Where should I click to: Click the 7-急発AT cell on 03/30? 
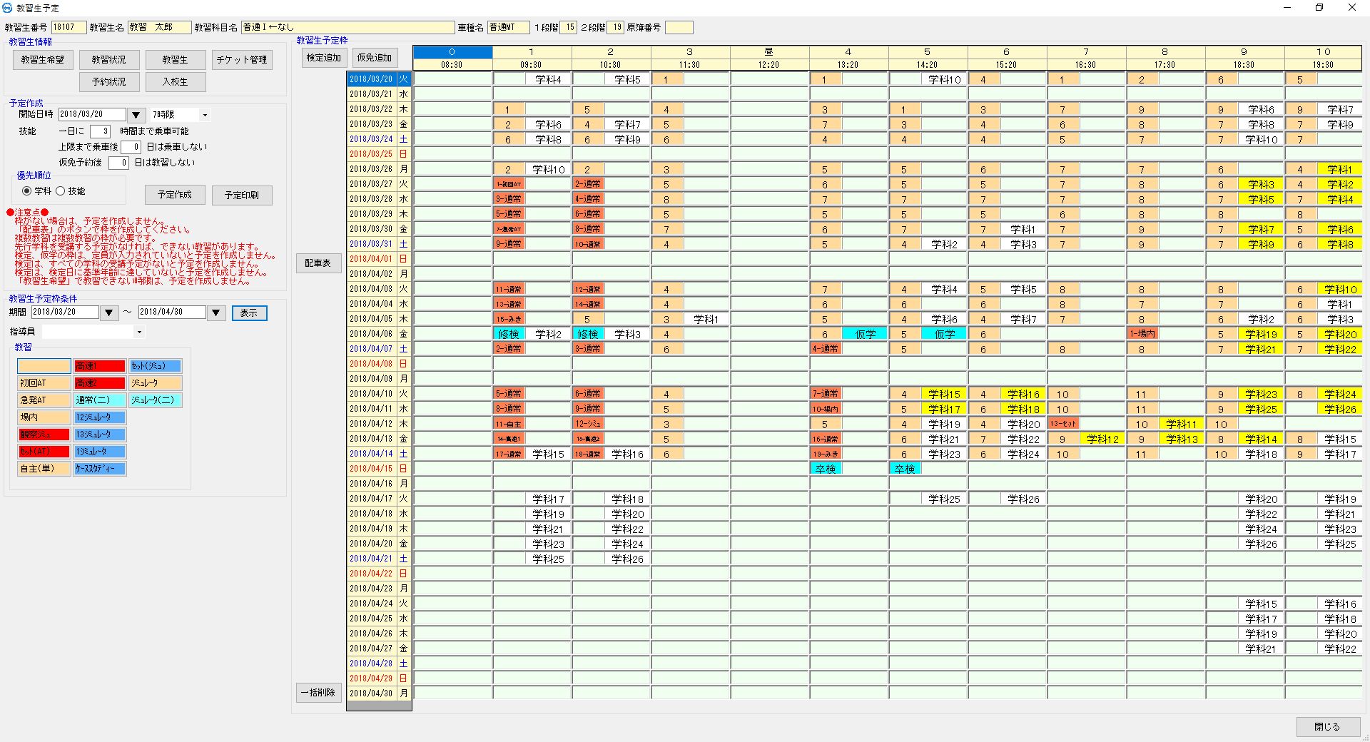pyautogui.click(x=509, y=229)
